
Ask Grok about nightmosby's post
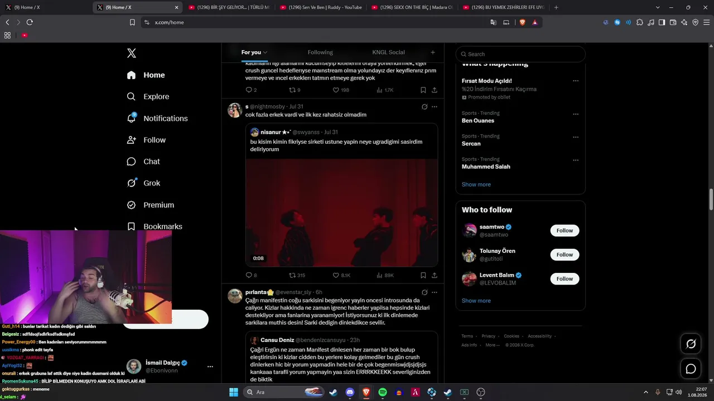424,107
